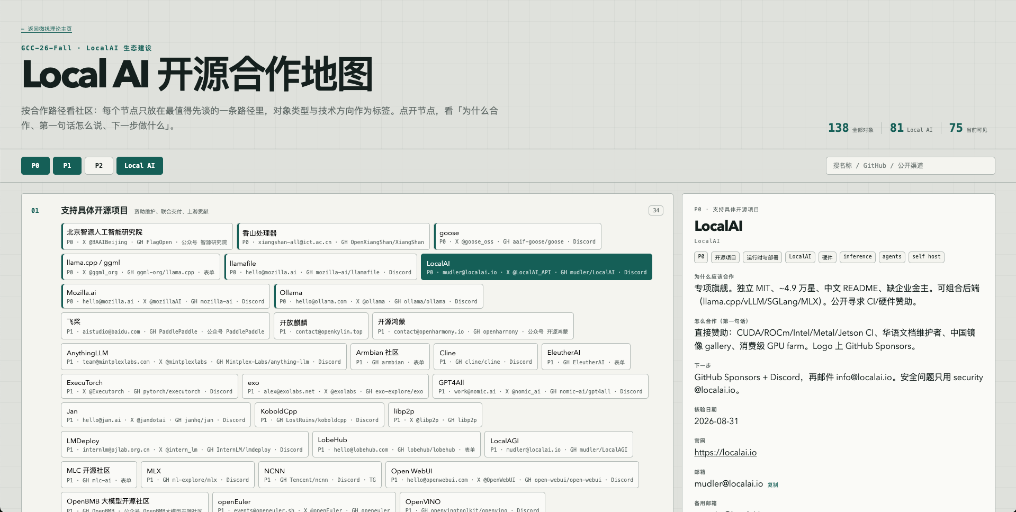Viewport: 1016px width, 512px height.
Task: Open the llama.cpp / ggml card
Action: pyautogui.click(x=140, y=267)
